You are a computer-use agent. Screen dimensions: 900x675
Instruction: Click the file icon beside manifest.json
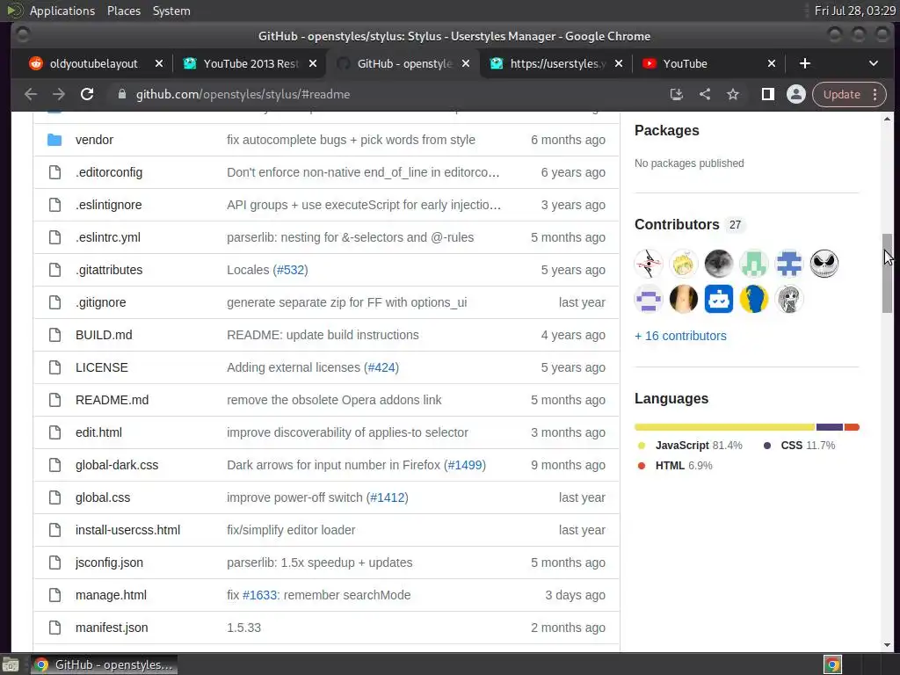(x=54, y=628)
